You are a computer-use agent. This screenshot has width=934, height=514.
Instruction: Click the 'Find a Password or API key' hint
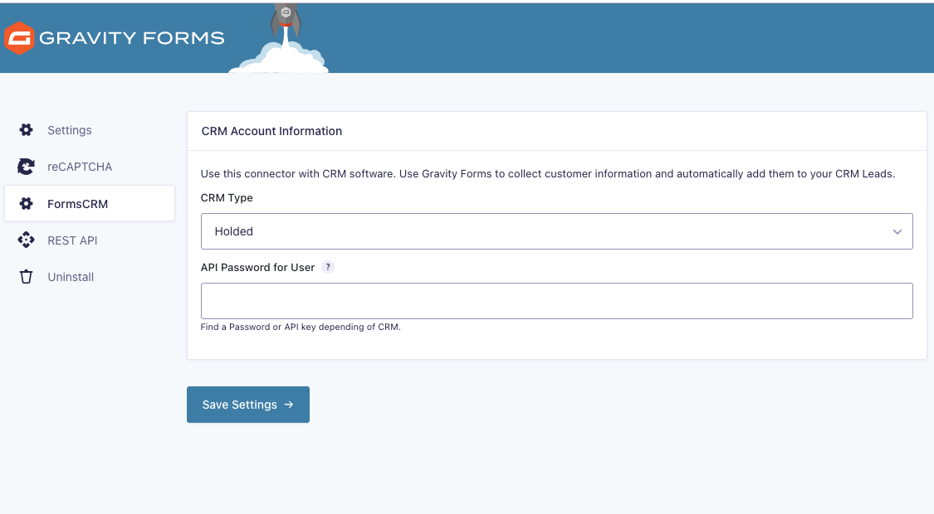[x=301, y=327]
